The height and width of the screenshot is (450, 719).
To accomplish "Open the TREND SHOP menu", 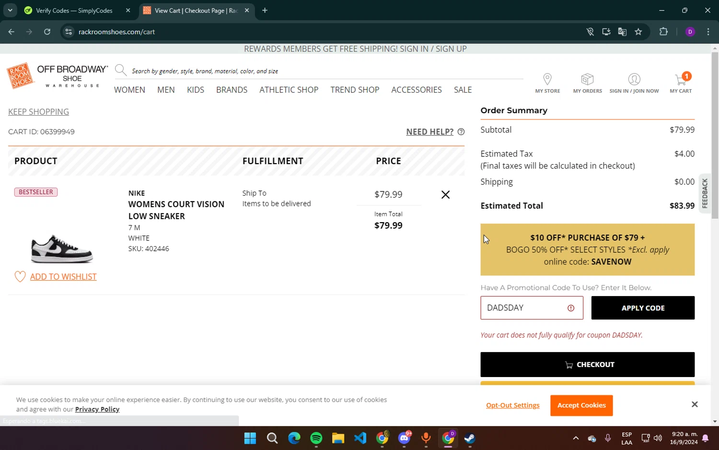I will (x=355, y=90).
